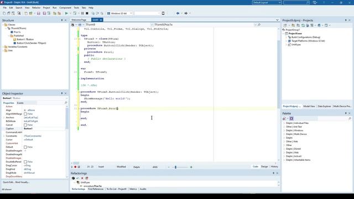Expand the Constraints property
The height and width of the screenshot is (199, 354).
pos(4,136)
